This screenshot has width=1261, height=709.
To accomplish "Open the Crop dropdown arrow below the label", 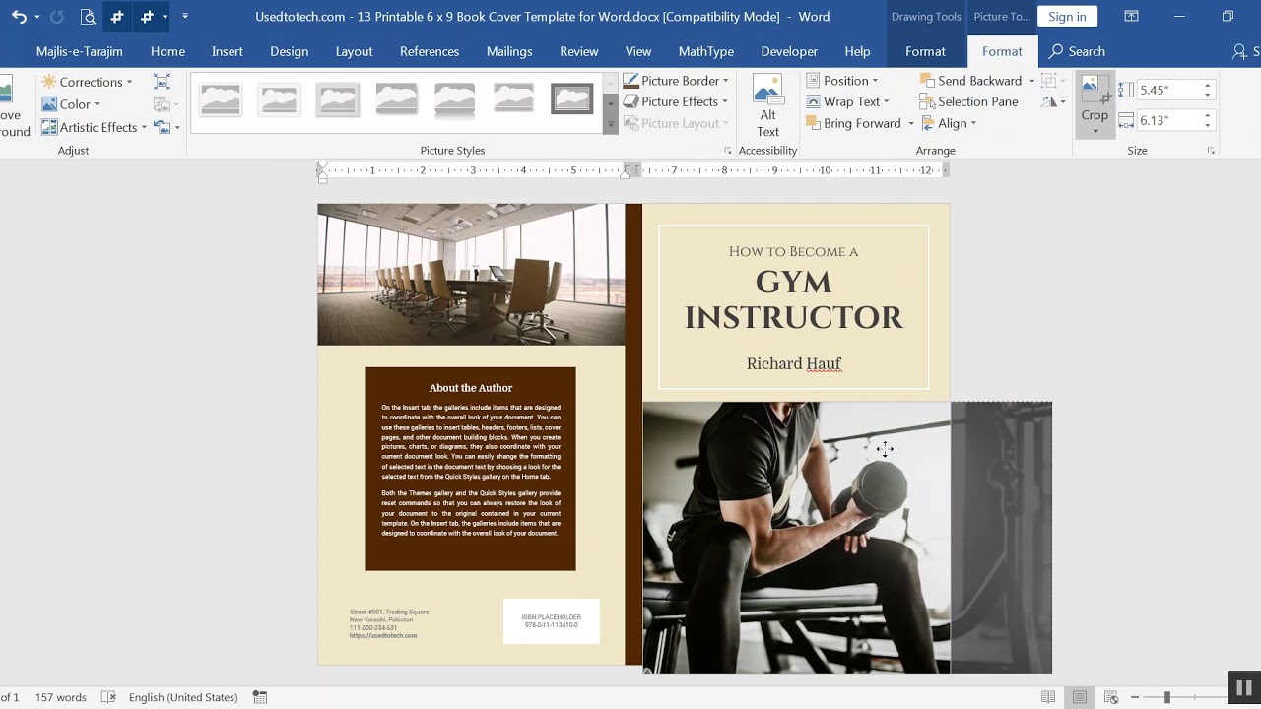I will 1095,131.
